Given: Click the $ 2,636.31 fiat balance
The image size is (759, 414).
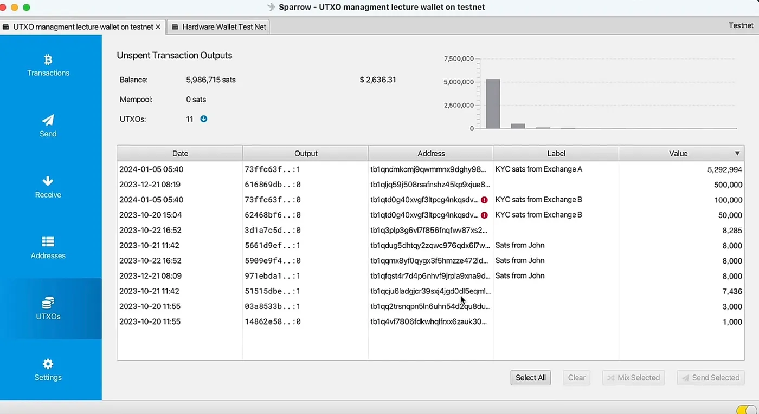Looking at the screenshot, I should [378, 80].
